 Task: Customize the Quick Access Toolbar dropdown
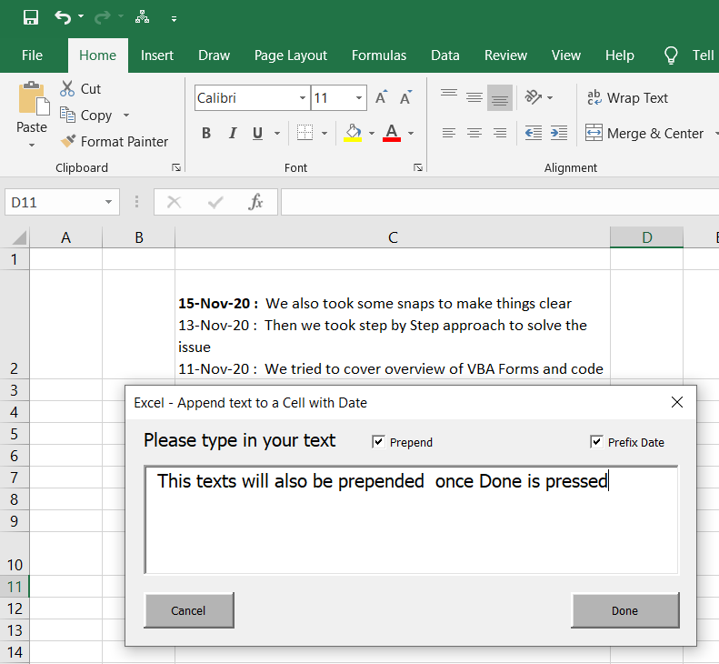pos(174,19)
